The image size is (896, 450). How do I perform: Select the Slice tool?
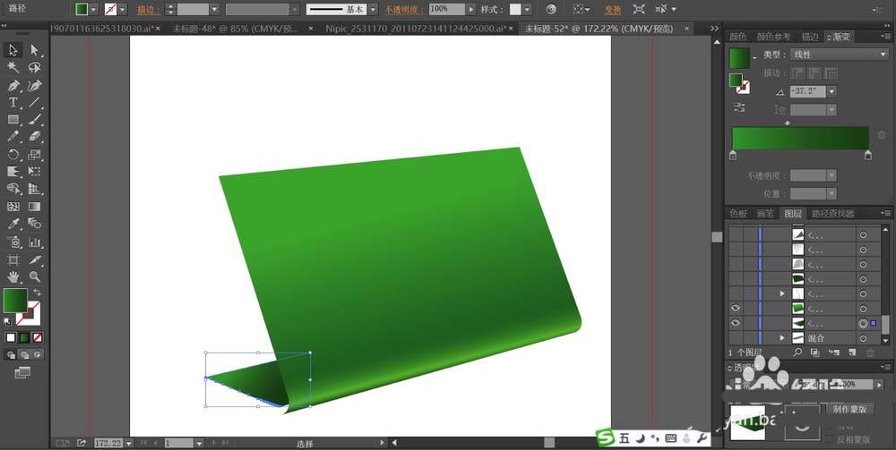(x=35, y=260)
